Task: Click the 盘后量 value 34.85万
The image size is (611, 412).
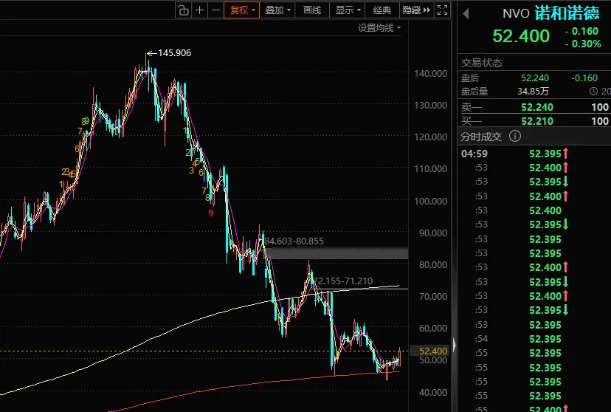Action: click(x=533, y=92)
